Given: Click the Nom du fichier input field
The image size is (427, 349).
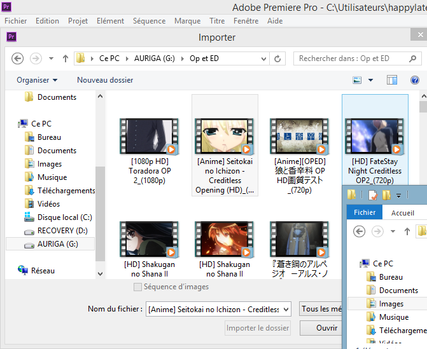Looking at the screenshot, I should tap(214, 309).
